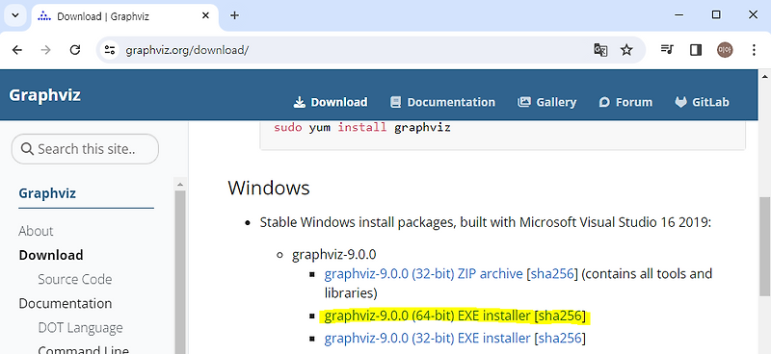Select Source Code in the sidebar tree
The height and width of the screenshot is (354, 771).
click(75, 279)
